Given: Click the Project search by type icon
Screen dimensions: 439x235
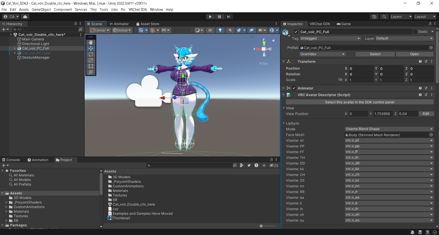Looking at the screenshot, I should [242, 165].
